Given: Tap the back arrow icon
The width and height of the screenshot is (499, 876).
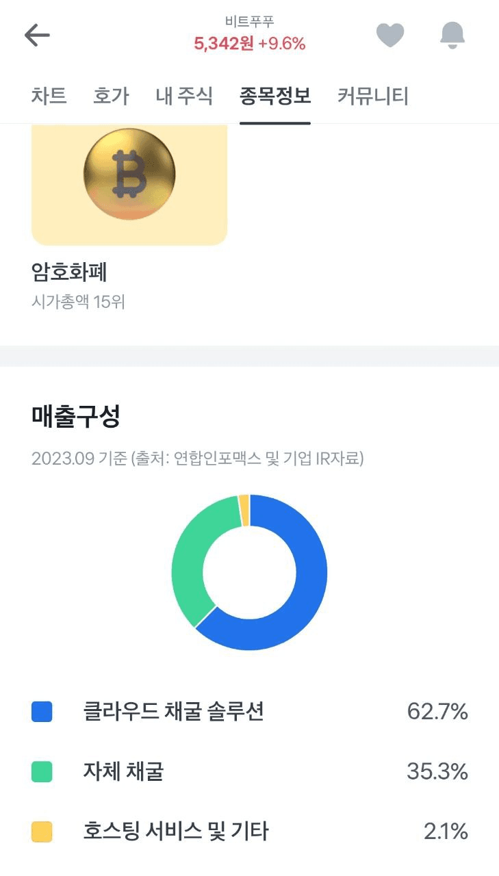Looking at the screenshot, I should 37,35.
